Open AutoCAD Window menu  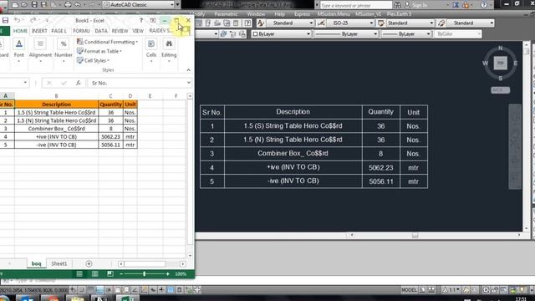[x=256, y=14]
